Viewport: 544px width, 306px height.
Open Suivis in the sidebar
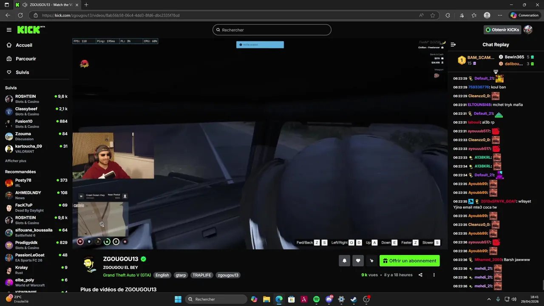coord(22,72)
